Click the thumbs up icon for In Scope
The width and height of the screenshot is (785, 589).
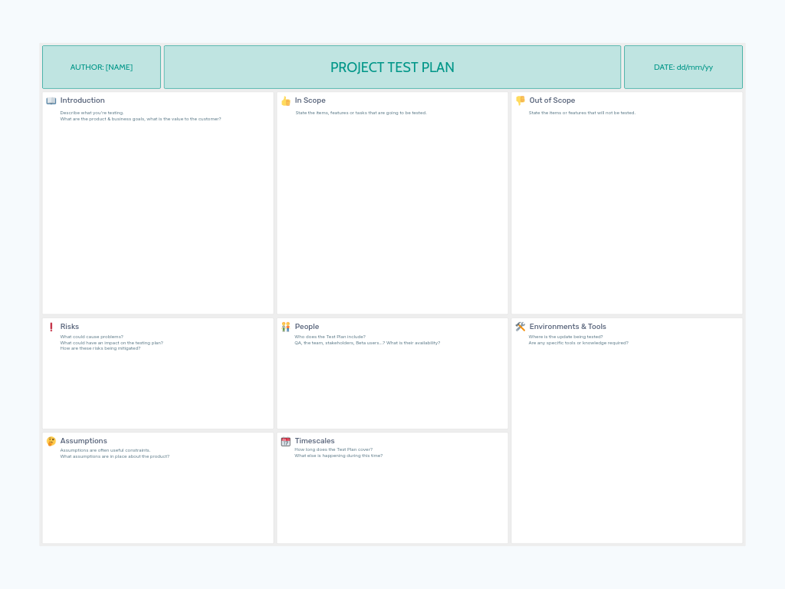point(286,101)
